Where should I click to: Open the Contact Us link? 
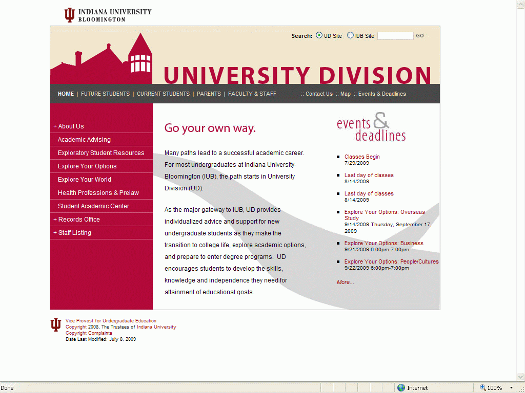pos(319,94)
